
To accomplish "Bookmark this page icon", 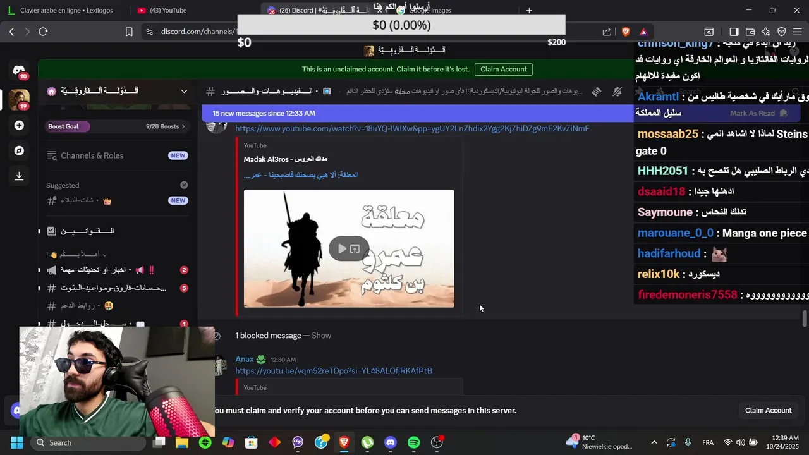I will pyautogui.click(x=129, y=32).
